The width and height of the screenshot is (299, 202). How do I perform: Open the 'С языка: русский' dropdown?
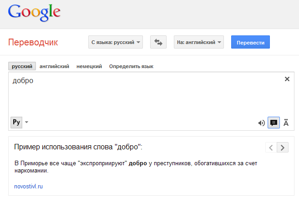(x=116, y=42)
